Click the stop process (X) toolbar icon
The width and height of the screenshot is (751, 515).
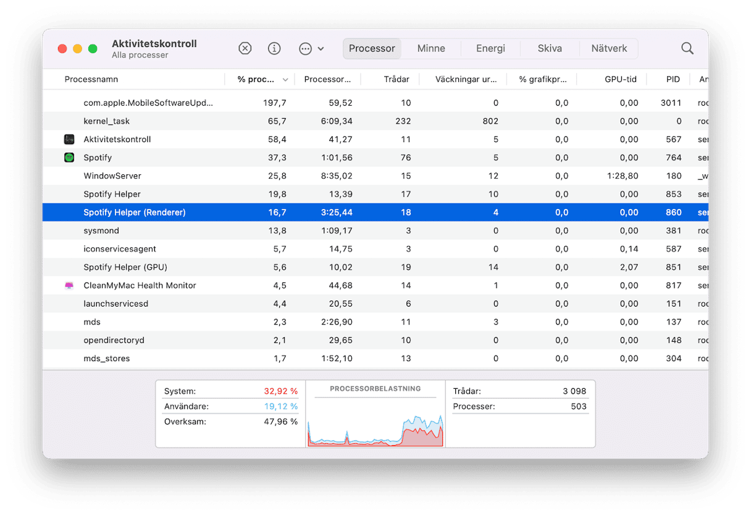coord(245,49)
